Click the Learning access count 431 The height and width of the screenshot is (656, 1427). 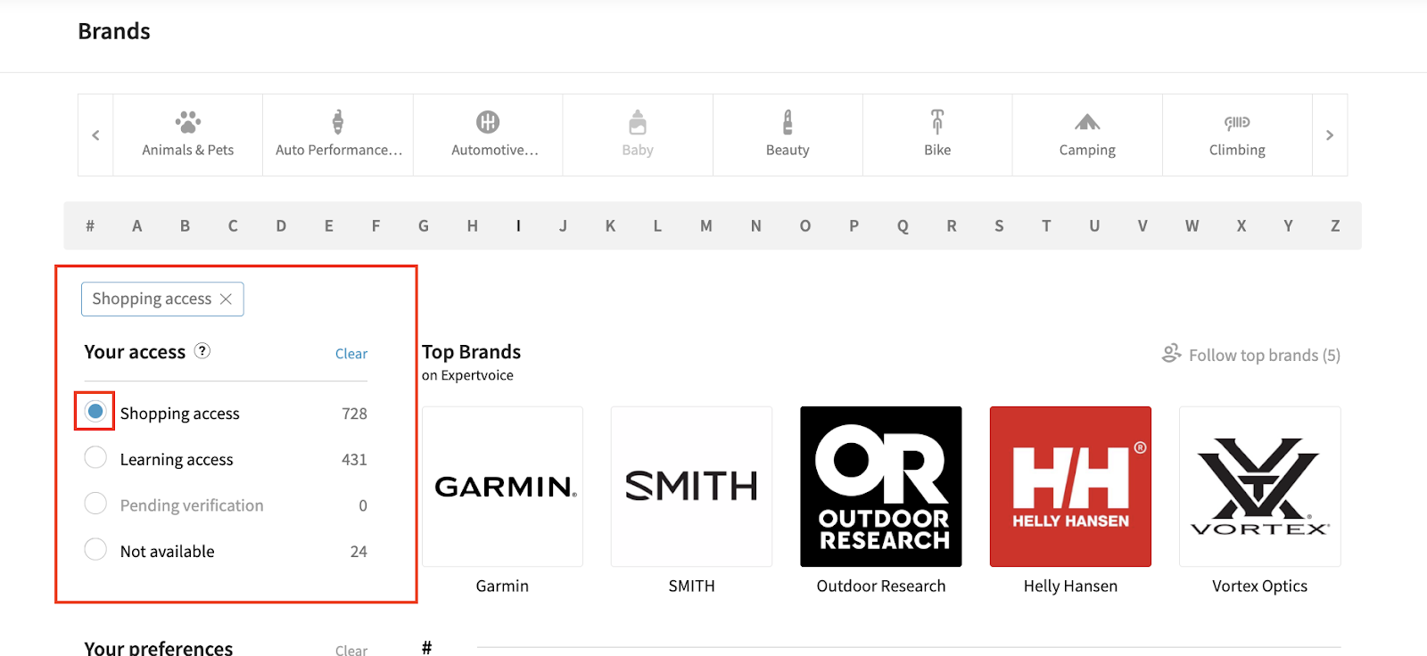click(354, 460)
